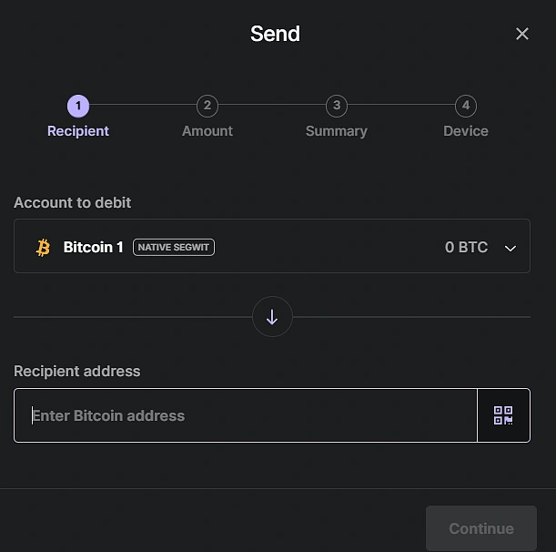Image resolution: width=556 pixels, height=552 pixels.
Task: Click the step 1 circle indicator
Action: tap(78, 106)
